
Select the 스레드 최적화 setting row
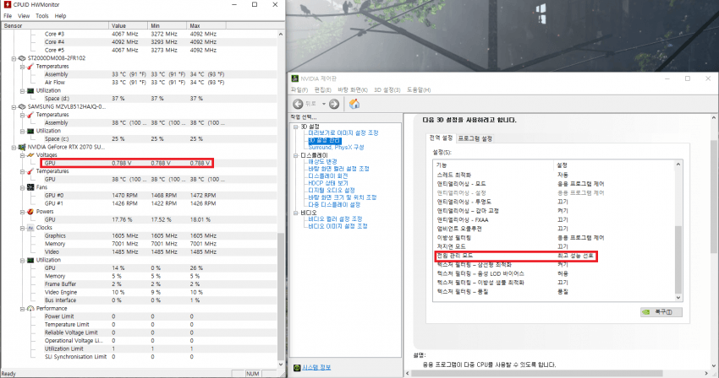pos(553,175)
